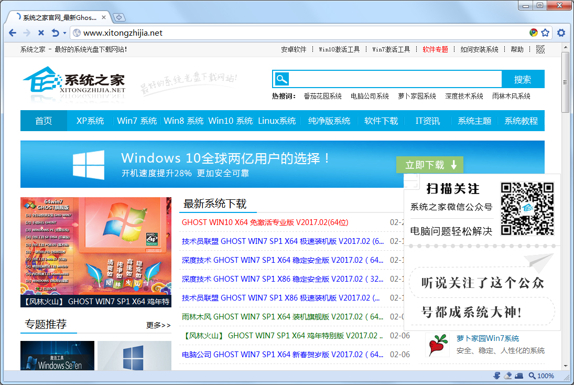This screenshot has height=385, width=574.
Task: Click the boss-key hat icon in the status bar
Action: point(519,376)
